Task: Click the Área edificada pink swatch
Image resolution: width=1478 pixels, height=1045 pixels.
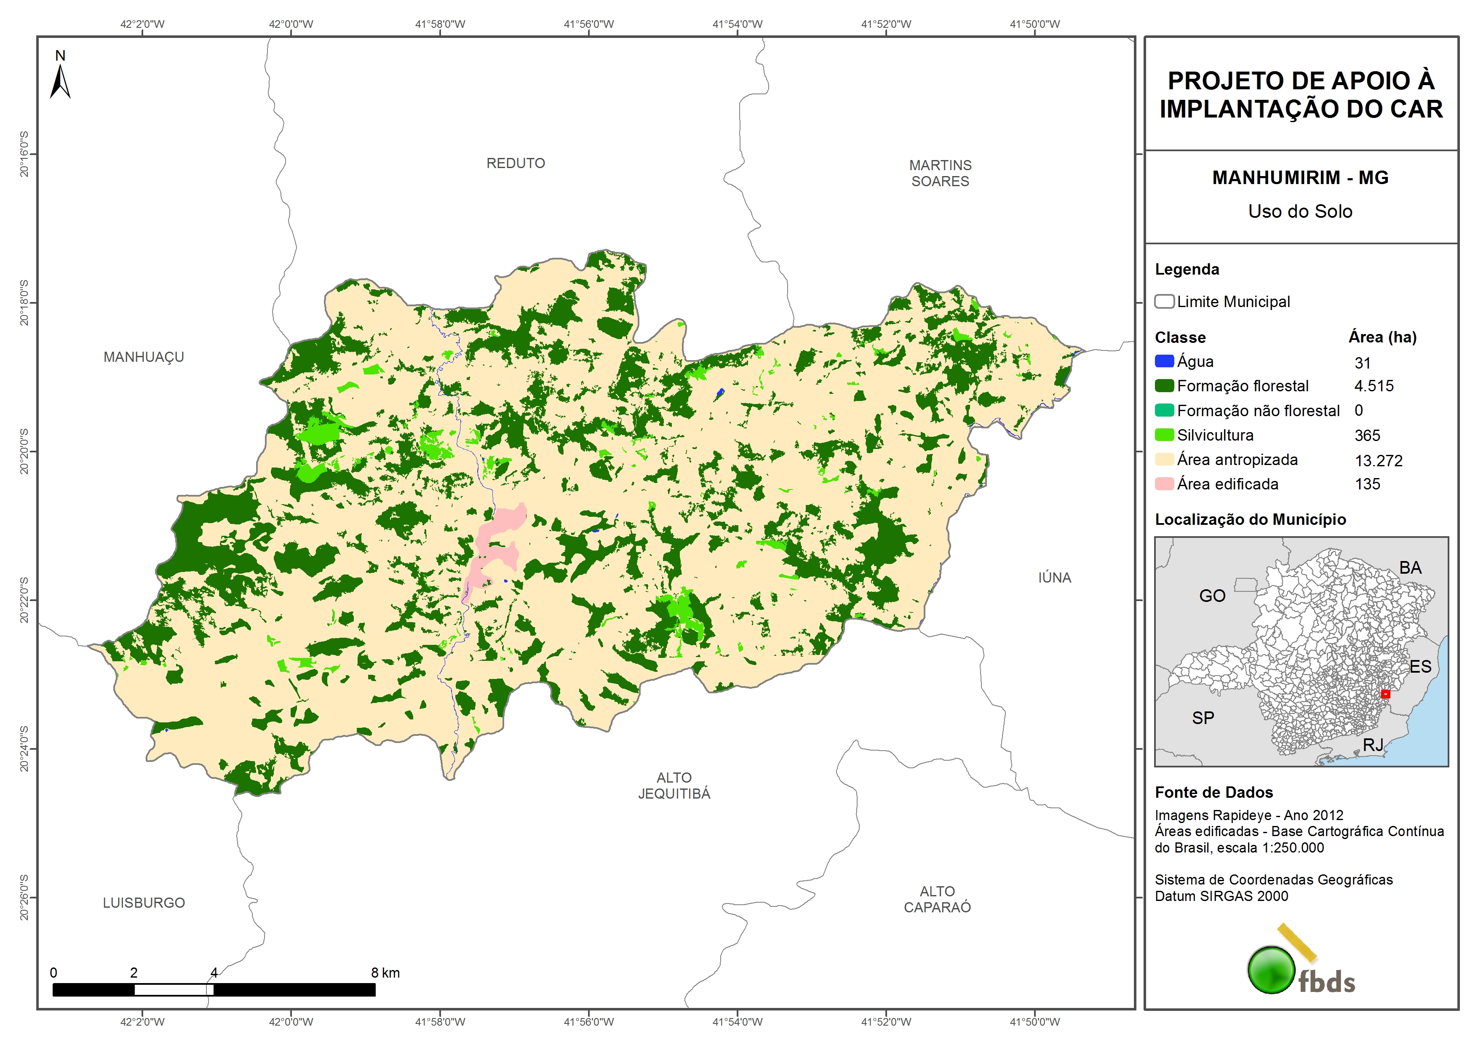Action: (x=1164, y=484)
